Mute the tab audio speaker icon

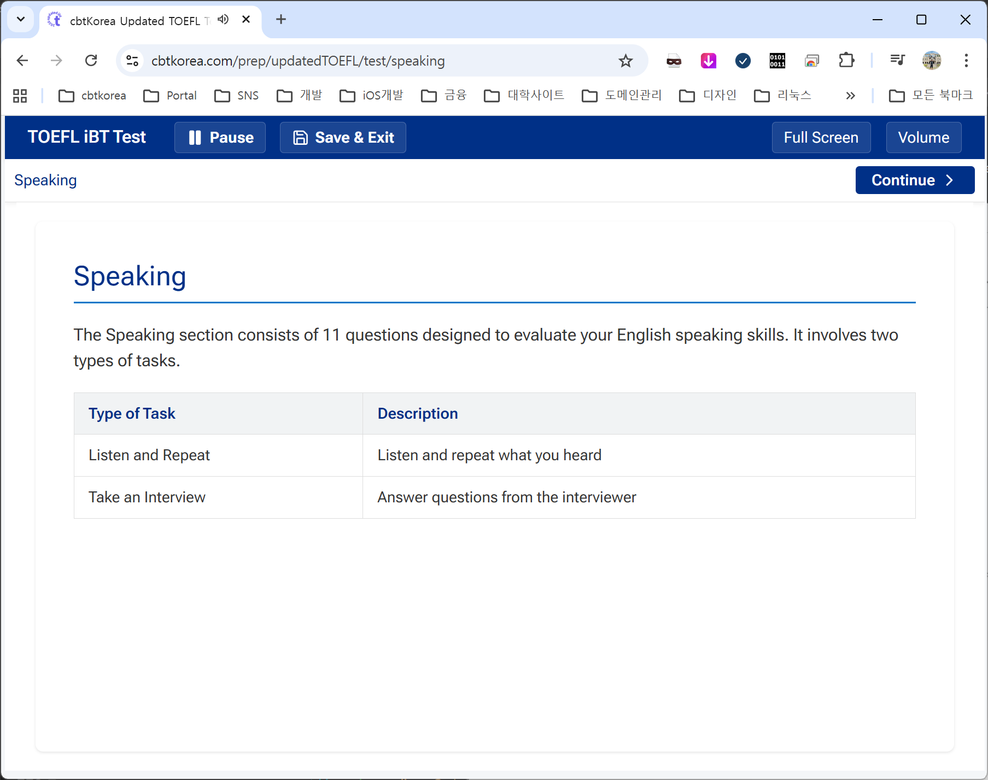[223, 20]
